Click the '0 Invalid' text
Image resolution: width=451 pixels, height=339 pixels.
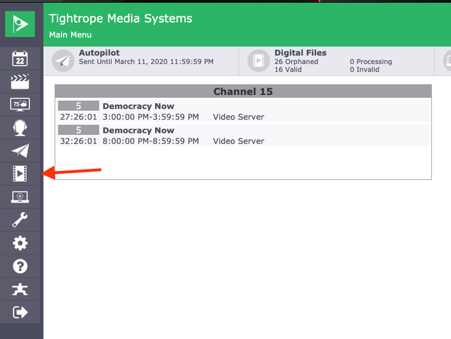pyautogui.click(x=364, y=70)
